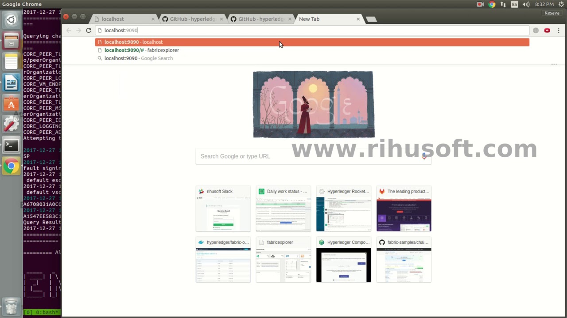Click the Chrome indicator in the top panel
567x318 pixels.
(492, 4)
